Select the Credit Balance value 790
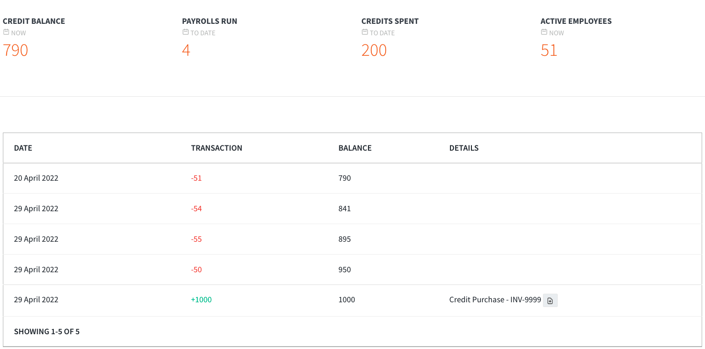Image resolution: width=705 pixels, height=349 pixels. [16, 50]
